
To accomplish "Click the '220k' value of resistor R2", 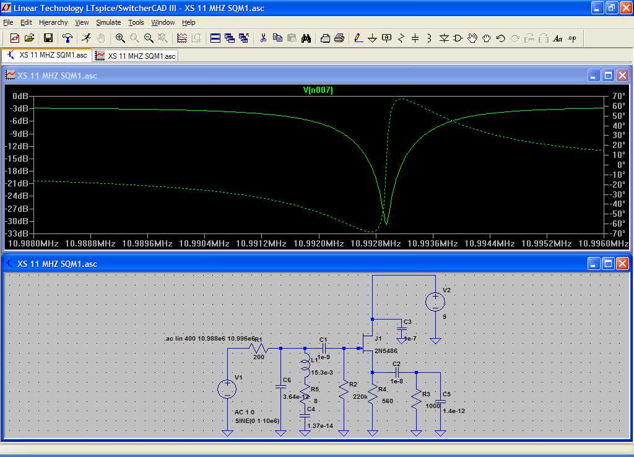I will click(x=360, y=397).
